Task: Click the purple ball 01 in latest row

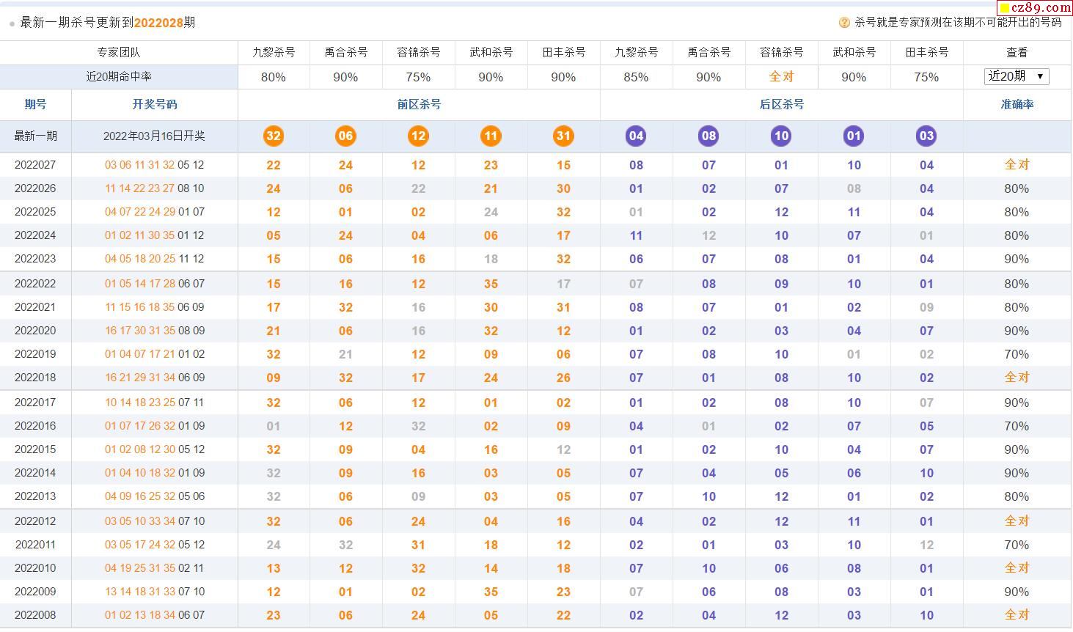Action: tap(854, 136)
